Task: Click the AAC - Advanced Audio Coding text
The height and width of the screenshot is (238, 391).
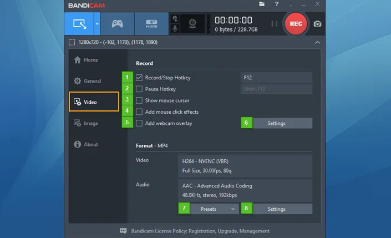Action: 217,186
